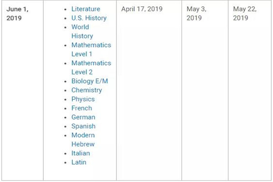The image size is (273, 182).
Task: Open the Chemistry subject link
Action: (x=86, y=90)
